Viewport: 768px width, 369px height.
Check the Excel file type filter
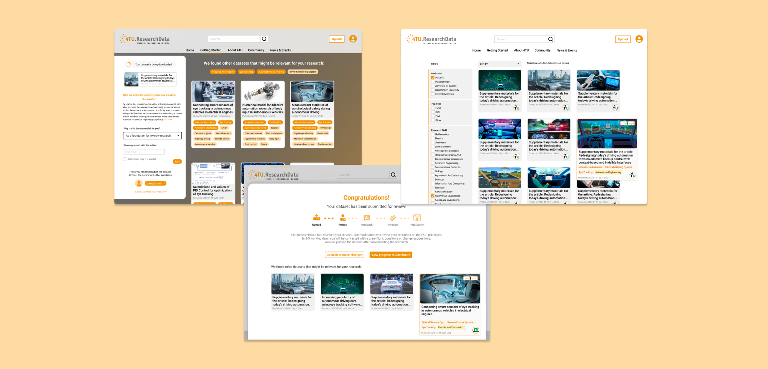(433, 108)
